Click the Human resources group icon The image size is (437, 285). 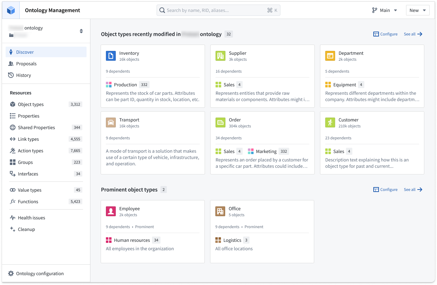109,240
